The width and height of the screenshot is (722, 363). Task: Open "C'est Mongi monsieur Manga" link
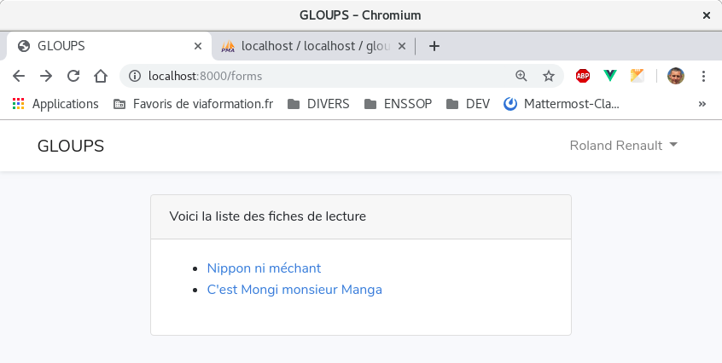tap(294, 290)
